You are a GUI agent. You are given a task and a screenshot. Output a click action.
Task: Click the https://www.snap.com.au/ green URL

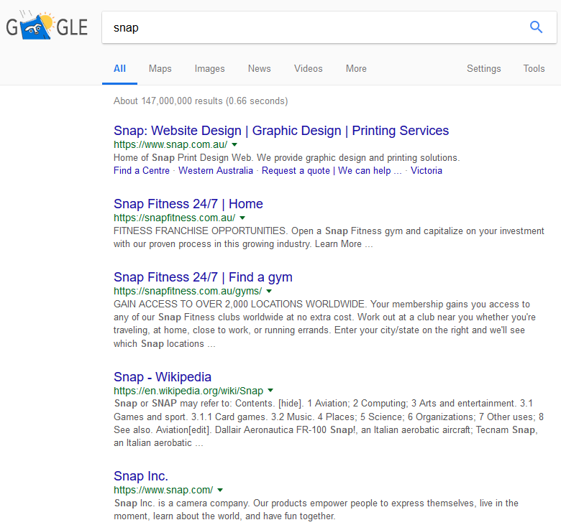point(170,145)
